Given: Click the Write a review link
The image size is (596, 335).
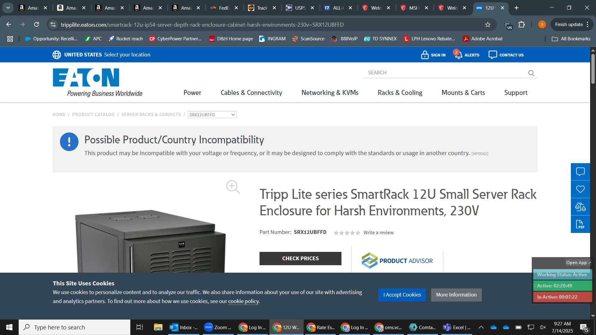Looking at the screenshot, I should point(378,232).
